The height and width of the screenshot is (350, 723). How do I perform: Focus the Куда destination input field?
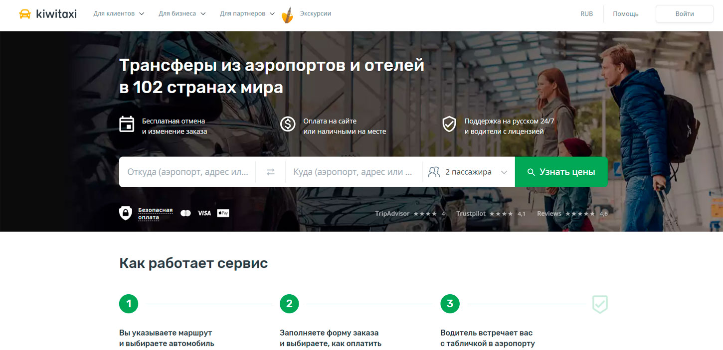[354, 172]
